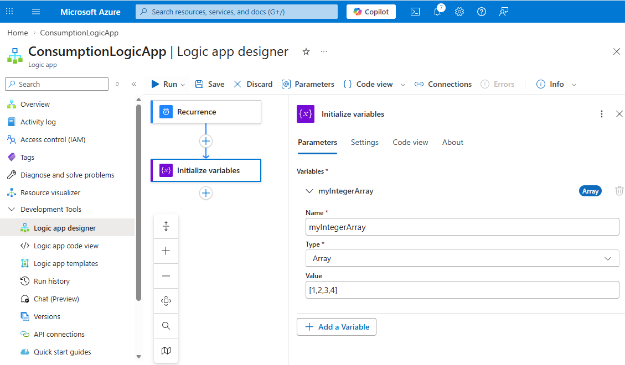The height and width of the screenshot is (365, 625).
Task: Delete myIntegerArray with trash icon
Action: 619,191
